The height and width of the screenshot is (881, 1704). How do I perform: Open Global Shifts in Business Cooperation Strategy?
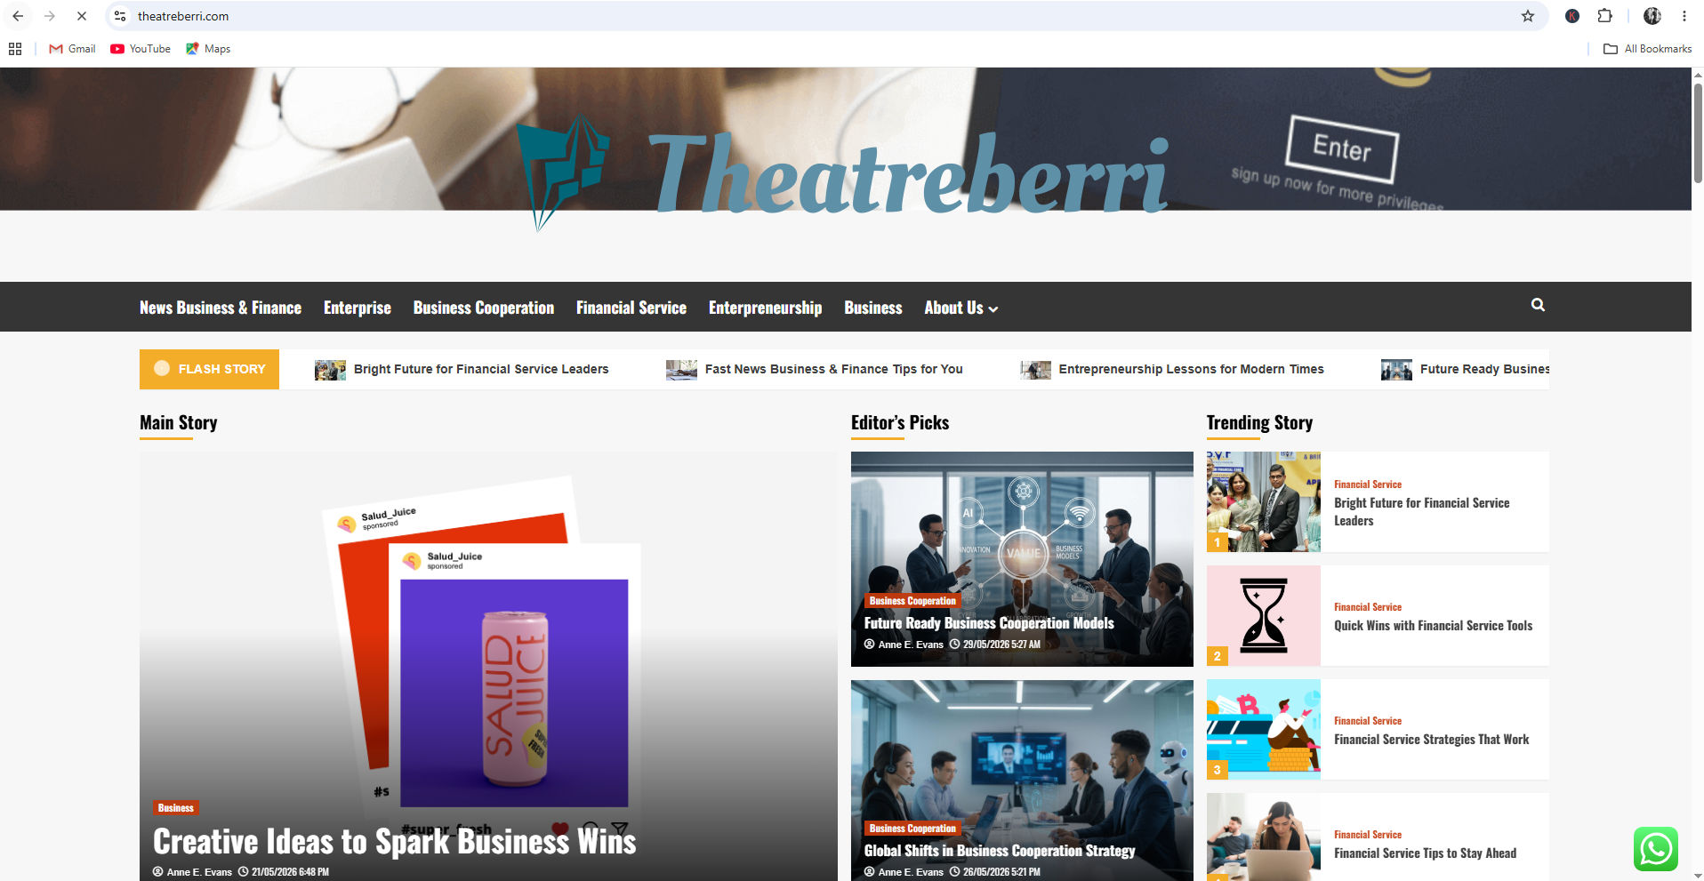[x=1000, y=851]
